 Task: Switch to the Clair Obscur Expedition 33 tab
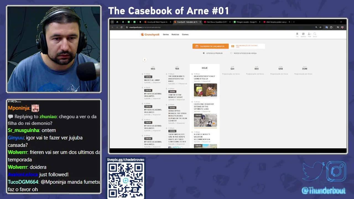point(217,22)
